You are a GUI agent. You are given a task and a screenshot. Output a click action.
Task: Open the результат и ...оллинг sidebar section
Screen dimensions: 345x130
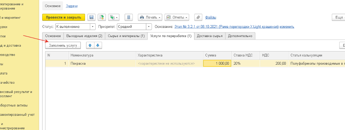16,94
